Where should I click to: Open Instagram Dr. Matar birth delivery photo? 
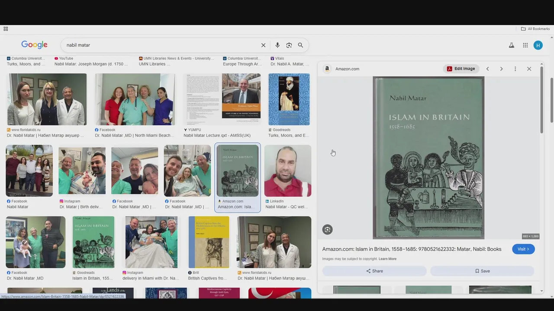[x=82, y=171]
